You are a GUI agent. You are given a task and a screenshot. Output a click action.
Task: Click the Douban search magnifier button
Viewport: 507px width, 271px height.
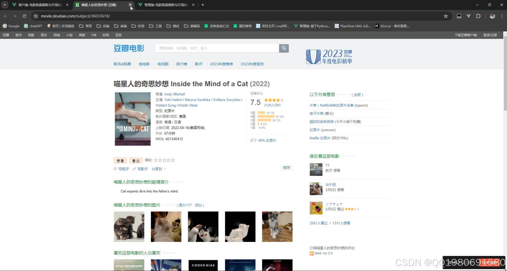tap(284, 48)
